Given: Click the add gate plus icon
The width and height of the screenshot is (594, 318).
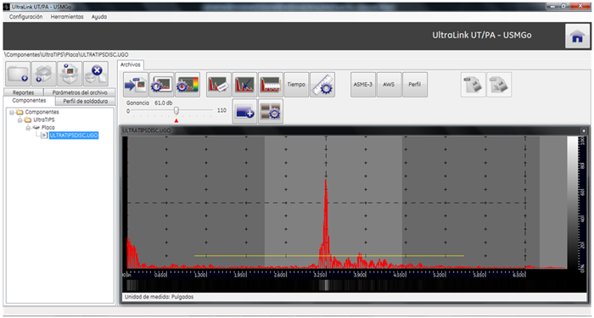Looking at the screenshot, I should [x=244, y=111].
